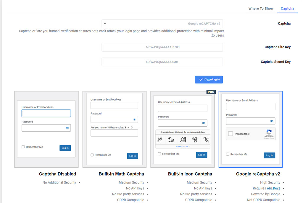Click username field in reCaptcha v2 preview
The width and height of the screenshot is (303, 203).
tap(250, 106)
